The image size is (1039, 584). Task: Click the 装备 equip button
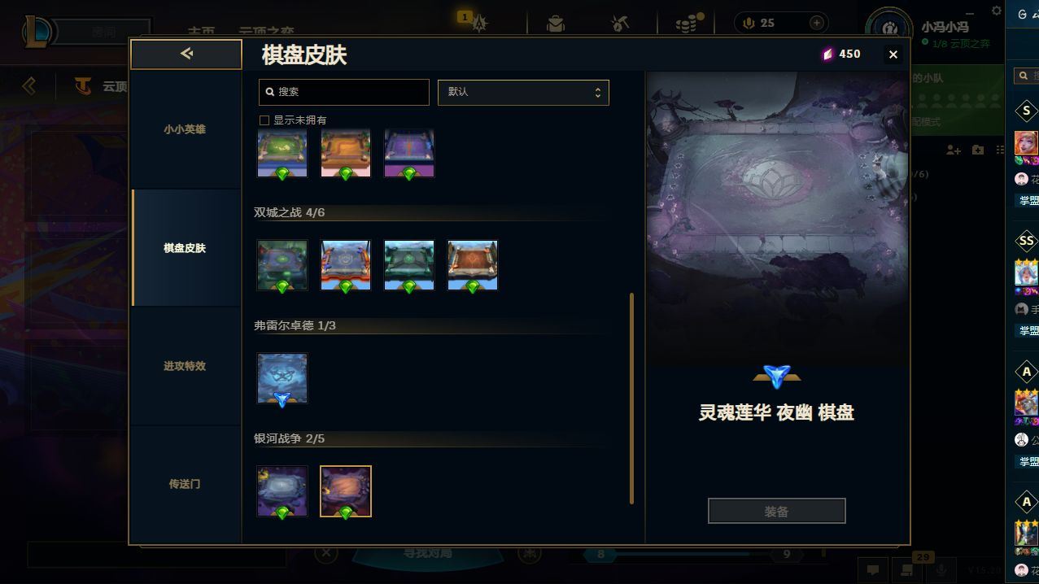pos(776,512)
